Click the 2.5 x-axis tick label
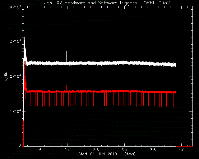 96,150
